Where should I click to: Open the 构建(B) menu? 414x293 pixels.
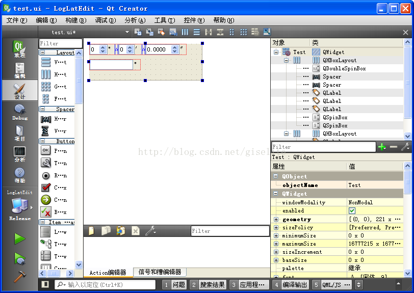coord(76,20)
